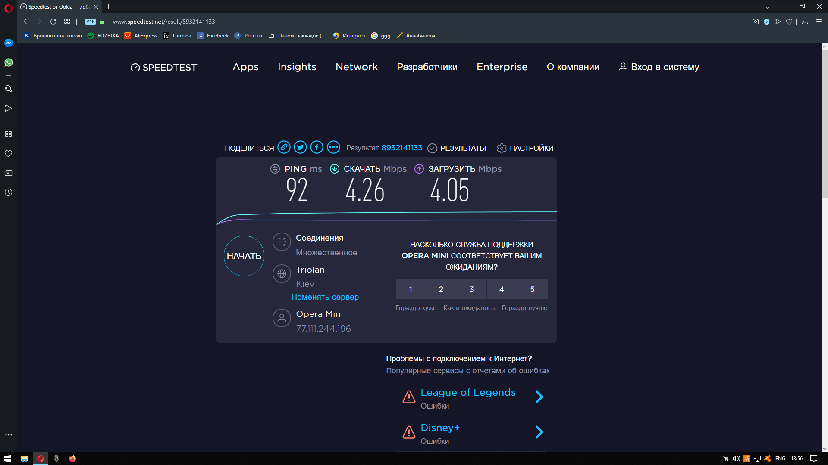Share the result on Facebook

point(317,148)
